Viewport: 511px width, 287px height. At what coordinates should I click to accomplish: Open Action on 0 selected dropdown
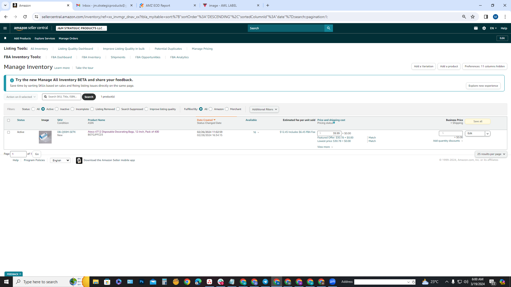point(21,97)
